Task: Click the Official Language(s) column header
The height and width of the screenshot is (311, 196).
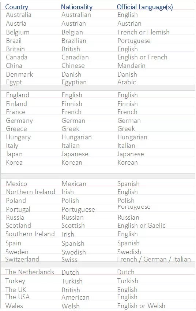Action: coord(145,7)
